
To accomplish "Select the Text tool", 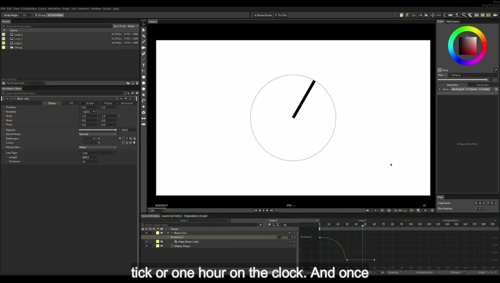I will (143, 65).
